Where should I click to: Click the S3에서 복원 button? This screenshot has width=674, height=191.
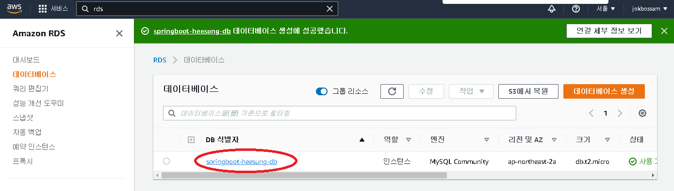click(528, 91)
